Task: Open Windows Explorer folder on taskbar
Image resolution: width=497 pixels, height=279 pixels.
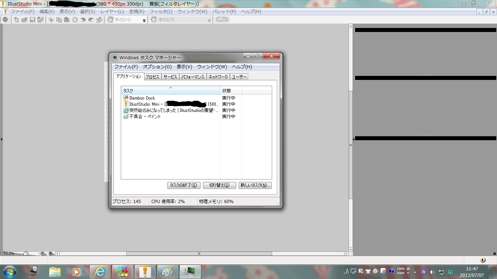Action: point(55,272)
